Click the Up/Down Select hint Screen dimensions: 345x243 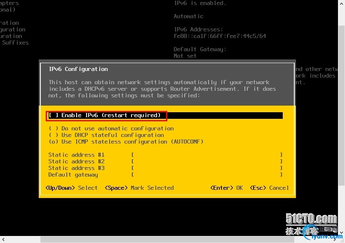point(71,188)
